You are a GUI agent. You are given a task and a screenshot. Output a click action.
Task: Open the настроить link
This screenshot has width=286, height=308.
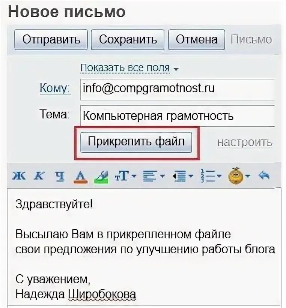[245, 142]
